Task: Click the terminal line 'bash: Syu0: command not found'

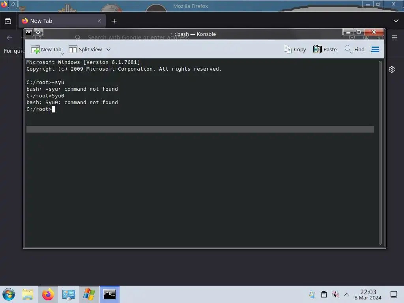Action: point(72,103)
